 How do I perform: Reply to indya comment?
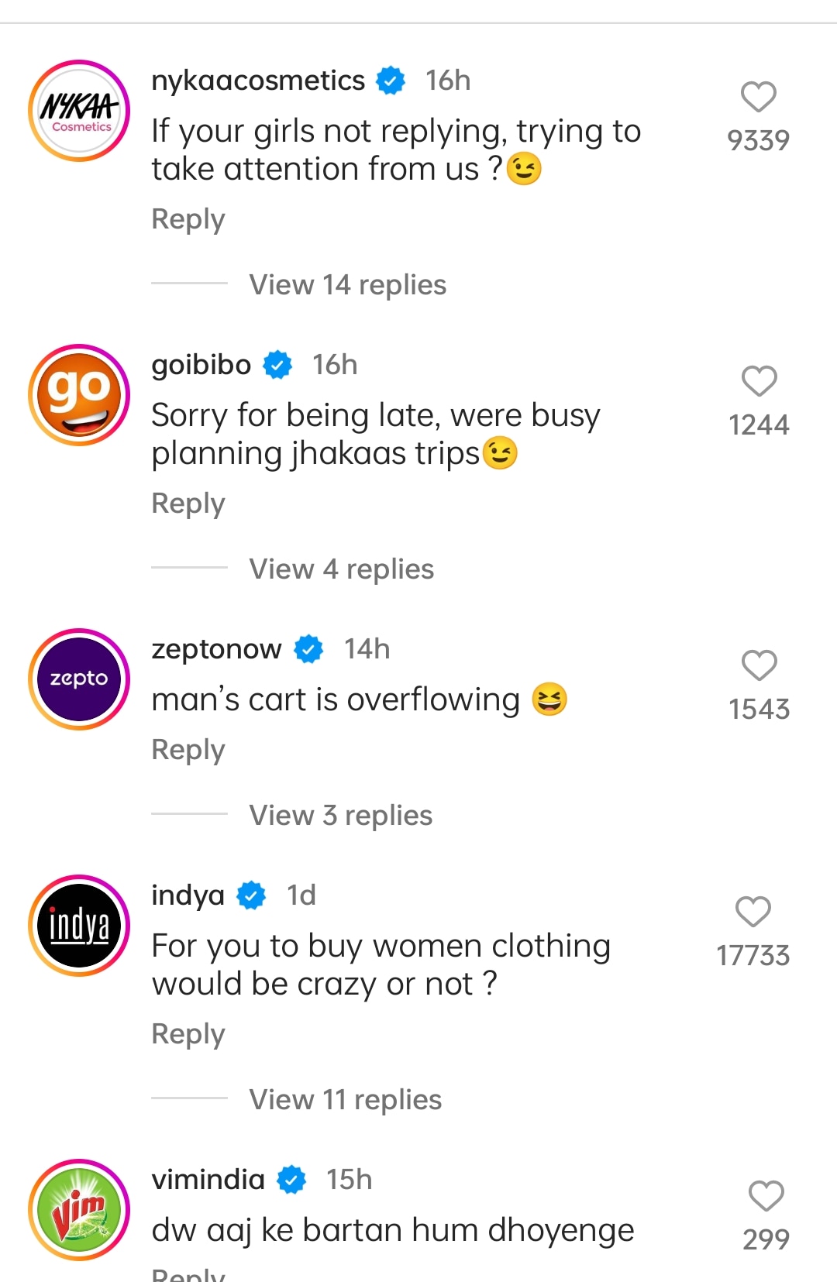tap(188, 1034)
